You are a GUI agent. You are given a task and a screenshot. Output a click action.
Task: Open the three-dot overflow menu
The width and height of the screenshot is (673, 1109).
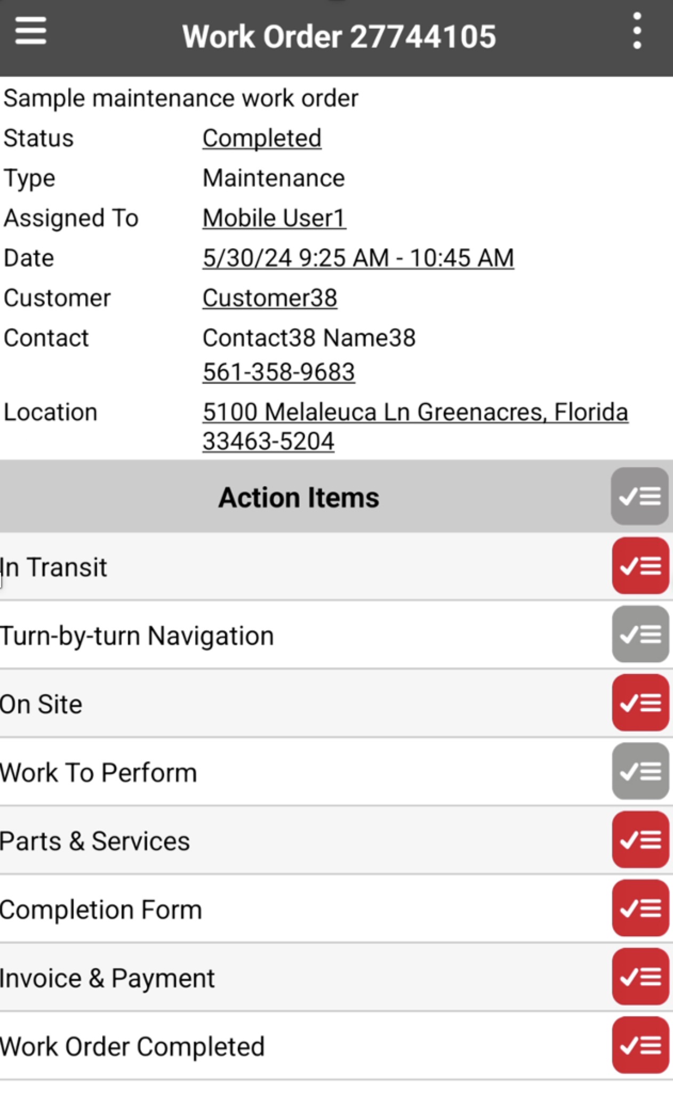[x=636, y=31]
